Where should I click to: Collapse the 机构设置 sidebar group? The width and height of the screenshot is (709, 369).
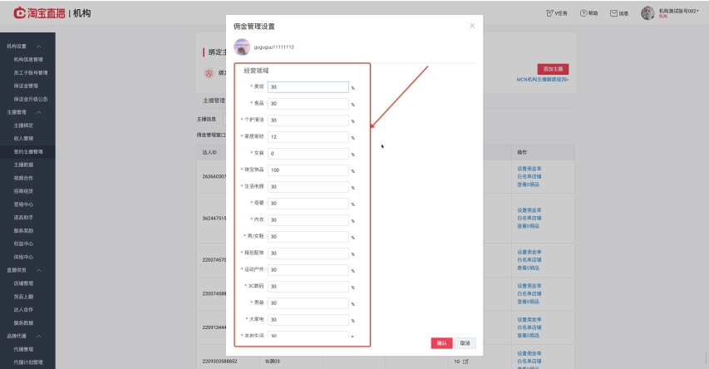point(39,47)
